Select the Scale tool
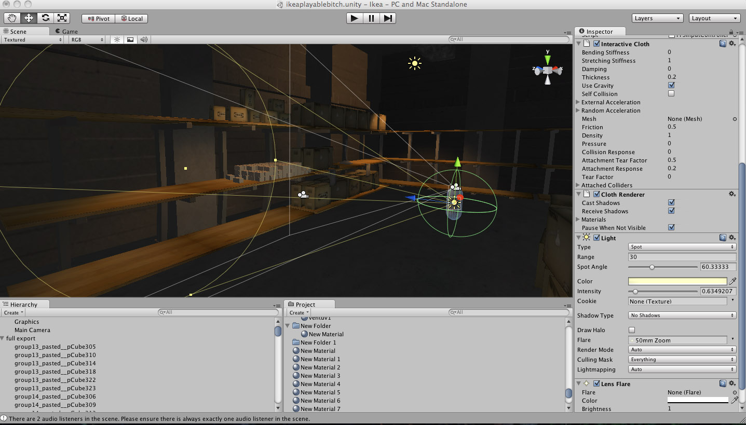The height and width of the screenshot is (425, 746). pos(62,18)
